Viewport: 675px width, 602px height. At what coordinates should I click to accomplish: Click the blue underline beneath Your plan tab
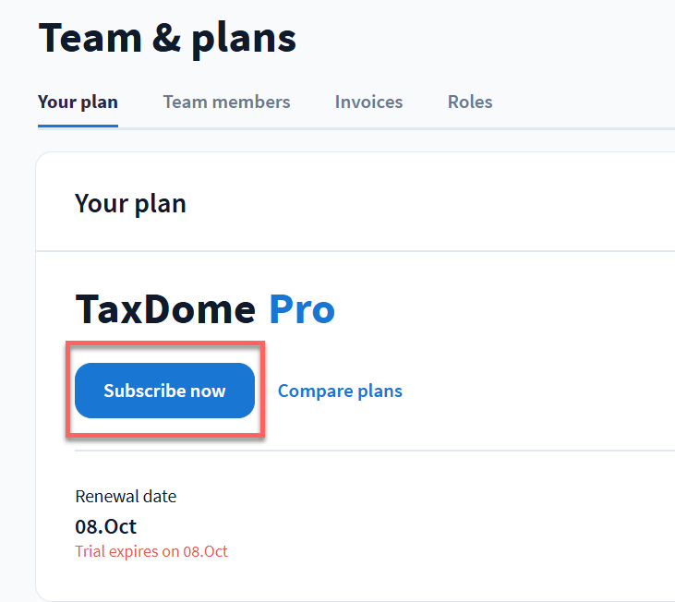[78, 126]
